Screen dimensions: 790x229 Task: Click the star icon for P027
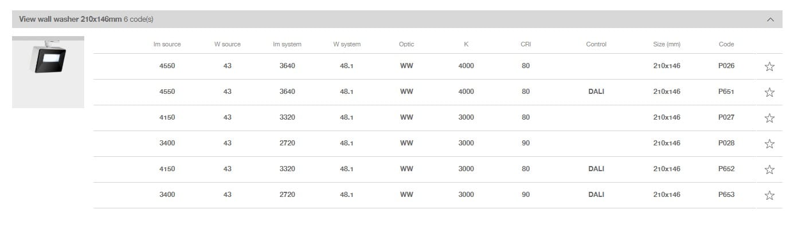[x=769, y=118]
